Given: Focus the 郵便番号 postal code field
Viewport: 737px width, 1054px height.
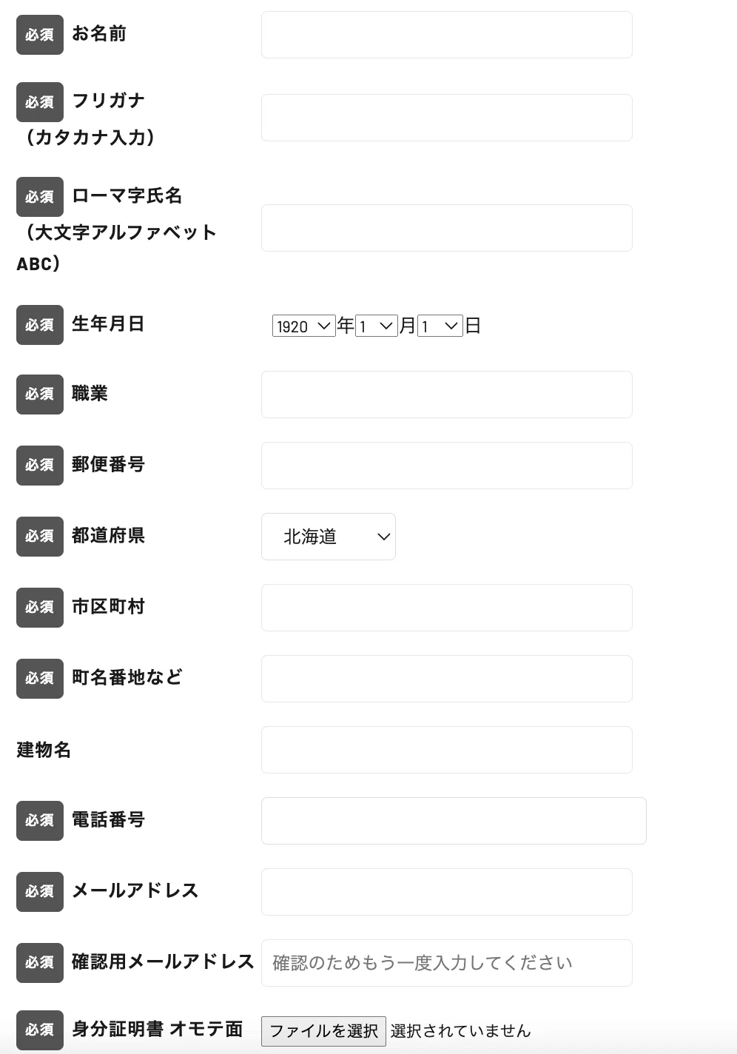Looking at the screenshot, I should (447, 466).
